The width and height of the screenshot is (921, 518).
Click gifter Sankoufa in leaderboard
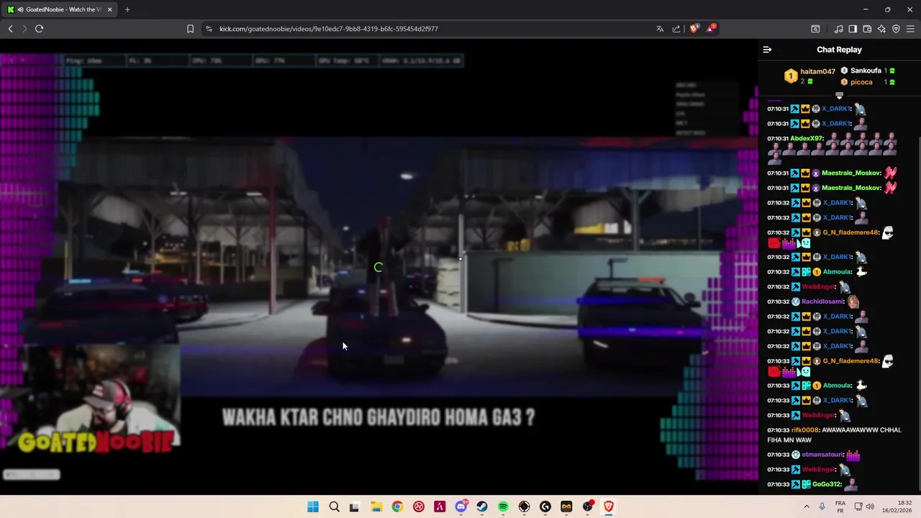pos(866,71)
